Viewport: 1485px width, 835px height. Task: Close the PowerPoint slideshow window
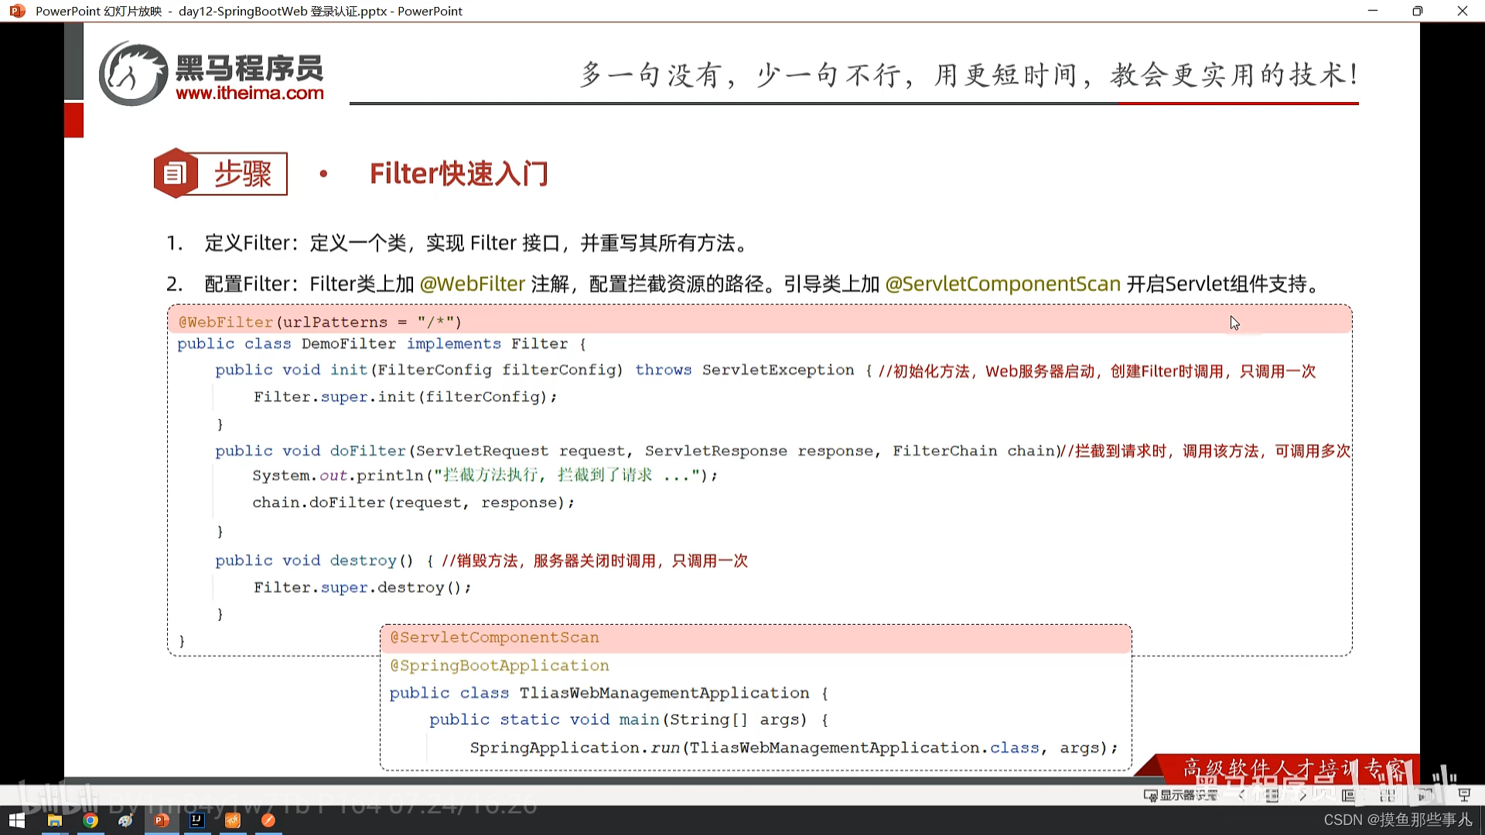point(1462,11)
